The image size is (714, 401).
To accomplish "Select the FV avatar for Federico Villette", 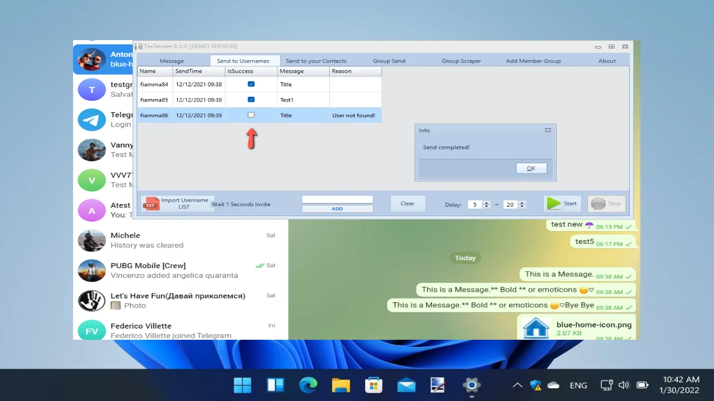I will tap(91, 331).
